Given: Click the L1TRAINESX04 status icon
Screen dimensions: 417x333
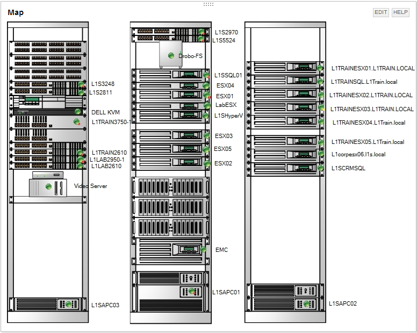Looking at the screenshot, I should 321,122.
